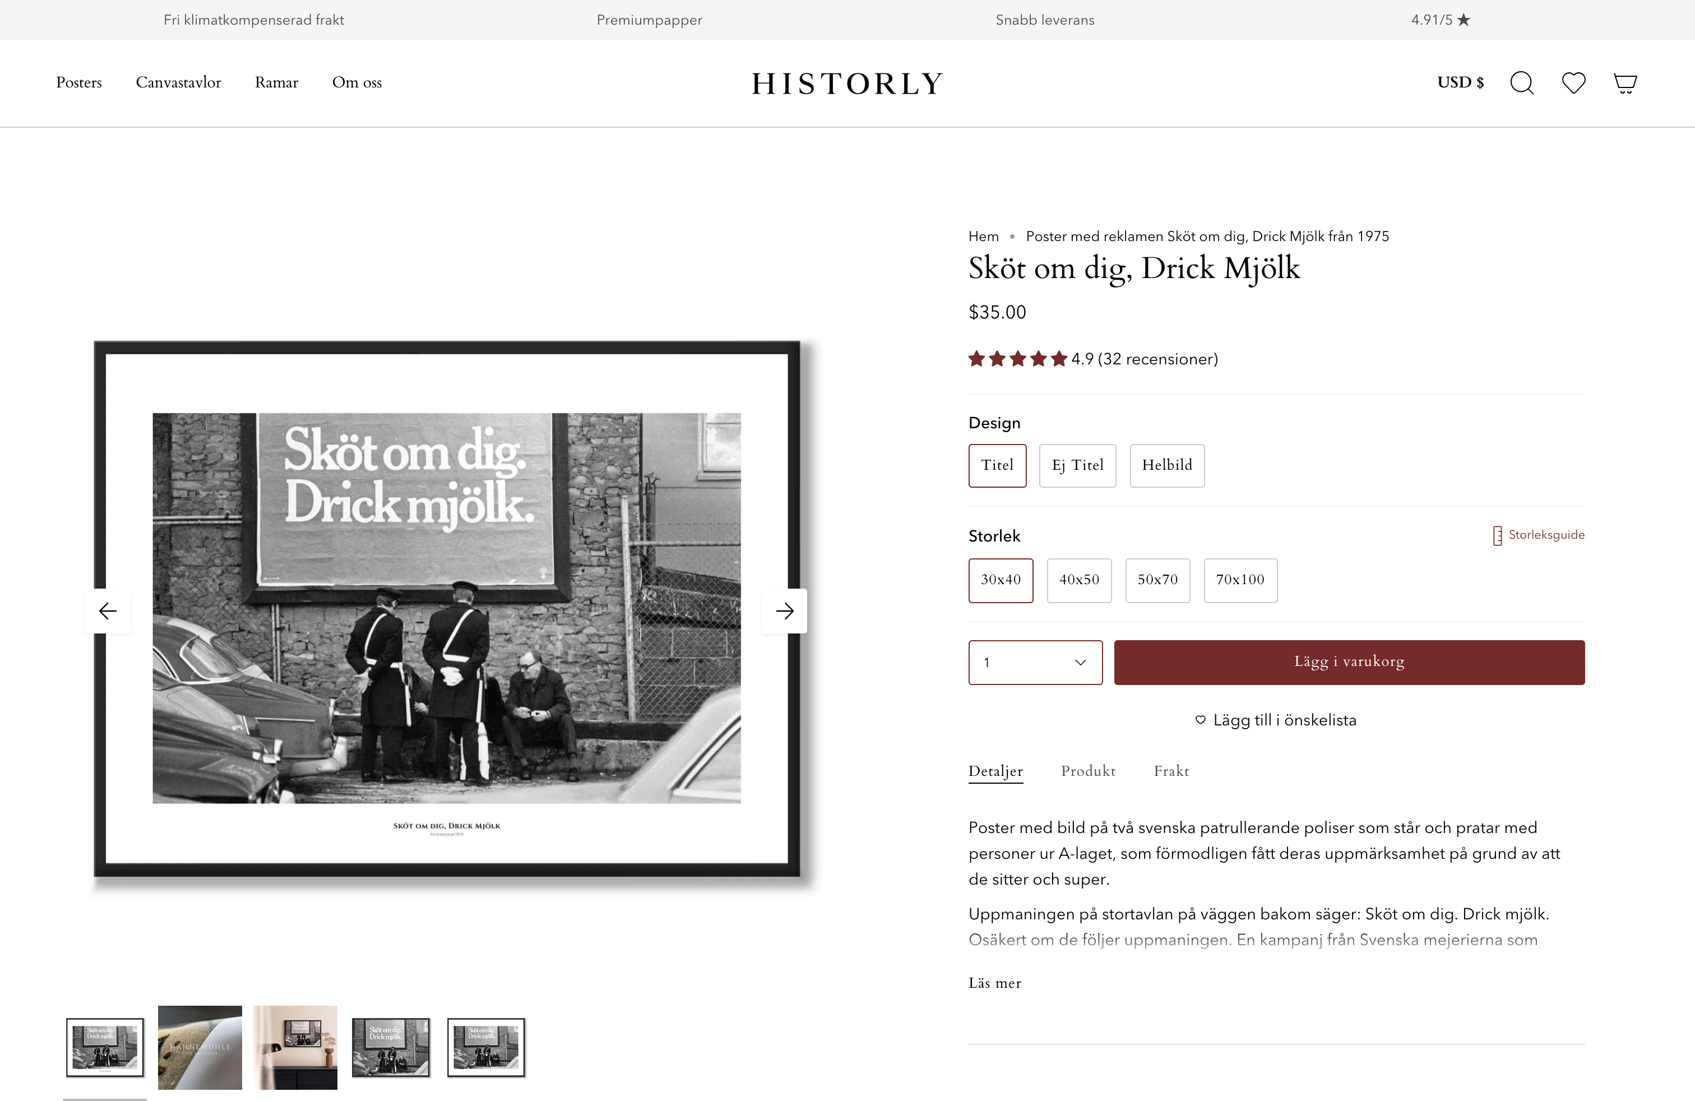
Task: Show the next product image with right arrow
Action: point(785,610)
